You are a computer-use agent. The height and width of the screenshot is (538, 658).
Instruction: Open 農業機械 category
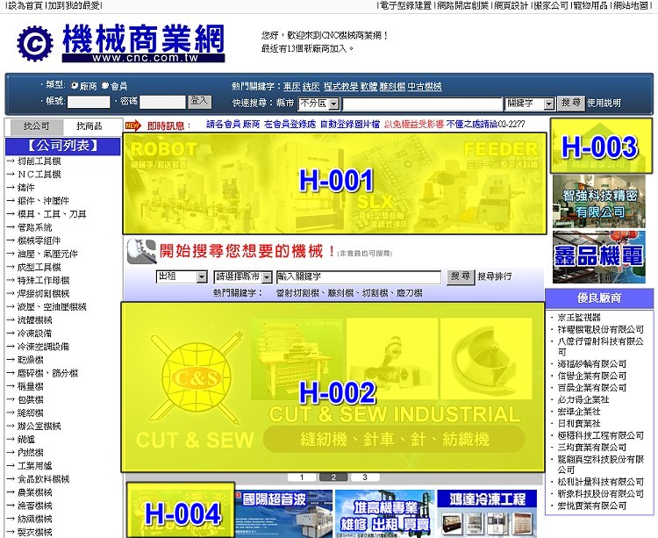[34, 492]
